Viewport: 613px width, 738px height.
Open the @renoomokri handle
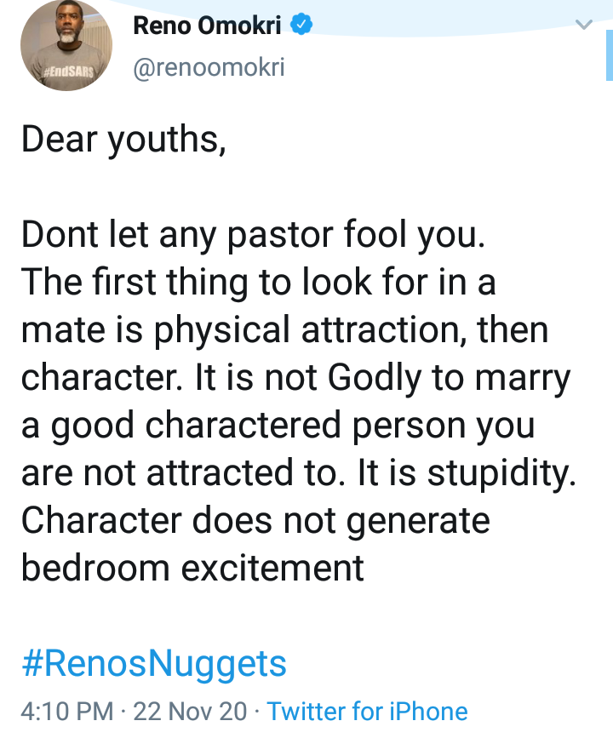click(209, 67)
